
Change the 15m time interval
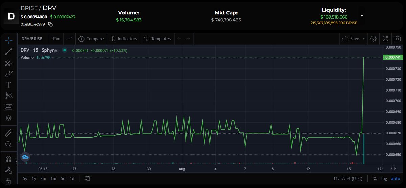[56, 39]
